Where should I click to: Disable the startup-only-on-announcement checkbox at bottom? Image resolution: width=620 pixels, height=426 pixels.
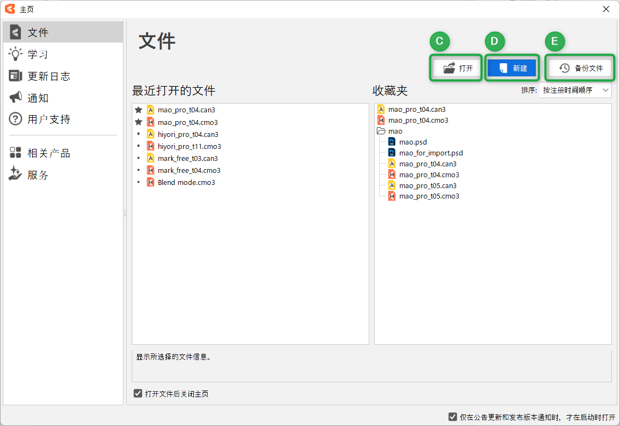click(x=452, y=417)
